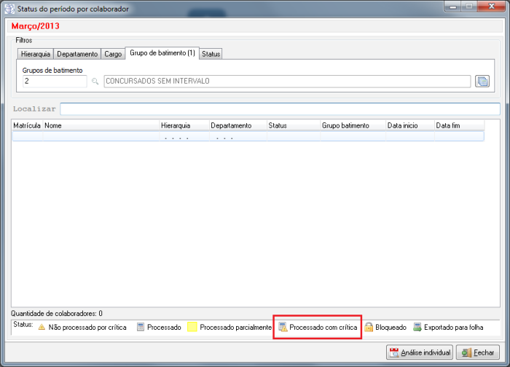Click the 'Grupos de batimento' code field

pos(55,82)
